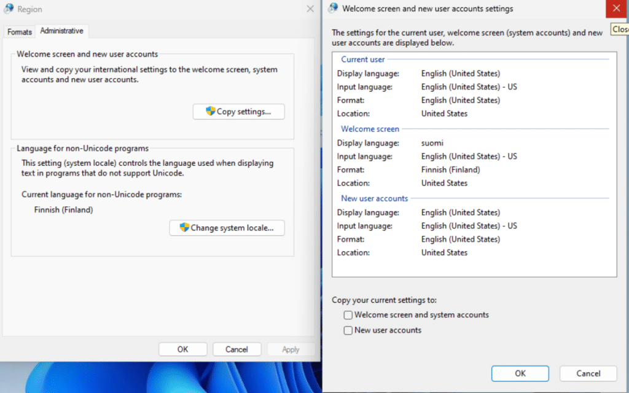Cancel the Region window

click(236, 349)
